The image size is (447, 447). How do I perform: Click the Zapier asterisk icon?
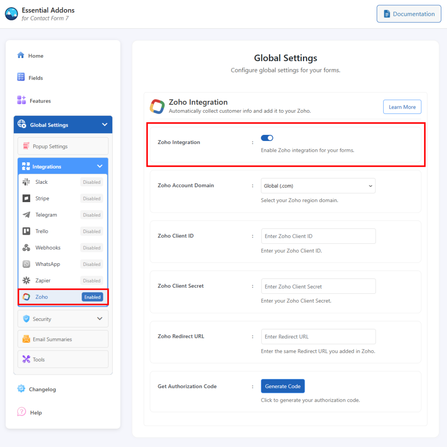(x=26, y=280)
